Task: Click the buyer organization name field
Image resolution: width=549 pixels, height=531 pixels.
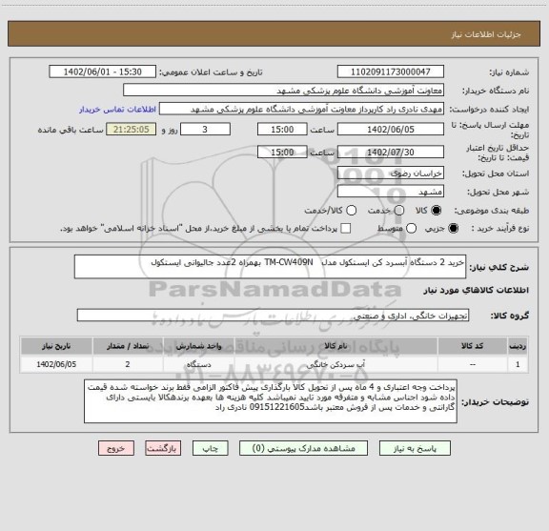Action: pos(284,90)
